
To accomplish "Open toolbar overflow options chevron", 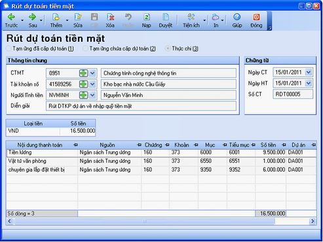I will coord(270,27).
